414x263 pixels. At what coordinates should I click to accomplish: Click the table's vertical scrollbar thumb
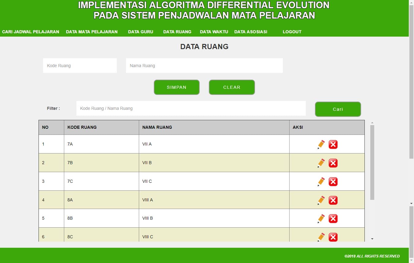pyautogui.click(x=372, y=162)
